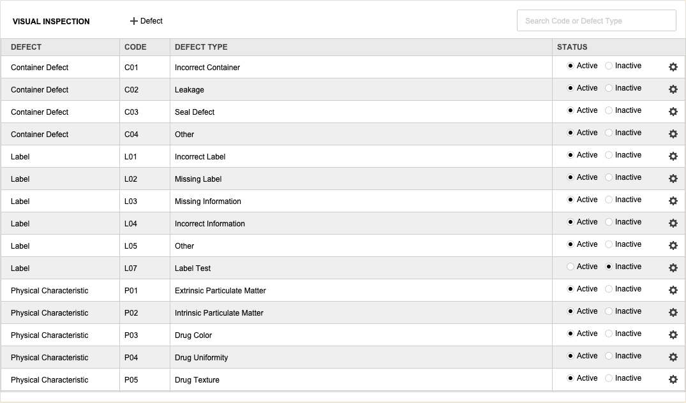This screenshot has width=686, height=403.
Task: Set C03 Seal Defect to Inactive
Action: pos(609,110)
